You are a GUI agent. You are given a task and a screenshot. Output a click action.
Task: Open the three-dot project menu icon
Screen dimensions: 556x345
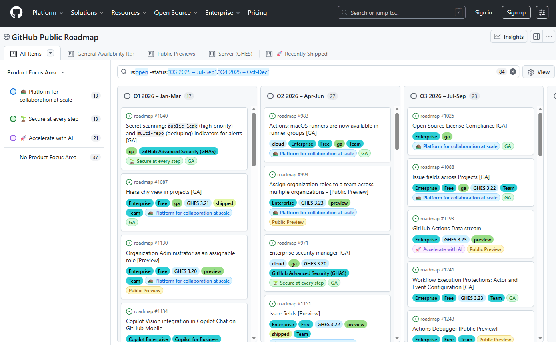tap(549, 36)
